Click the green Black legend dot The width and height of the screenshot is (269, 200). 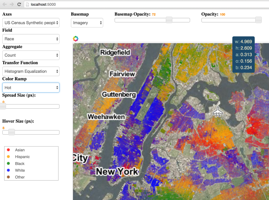tap(8, 164)
